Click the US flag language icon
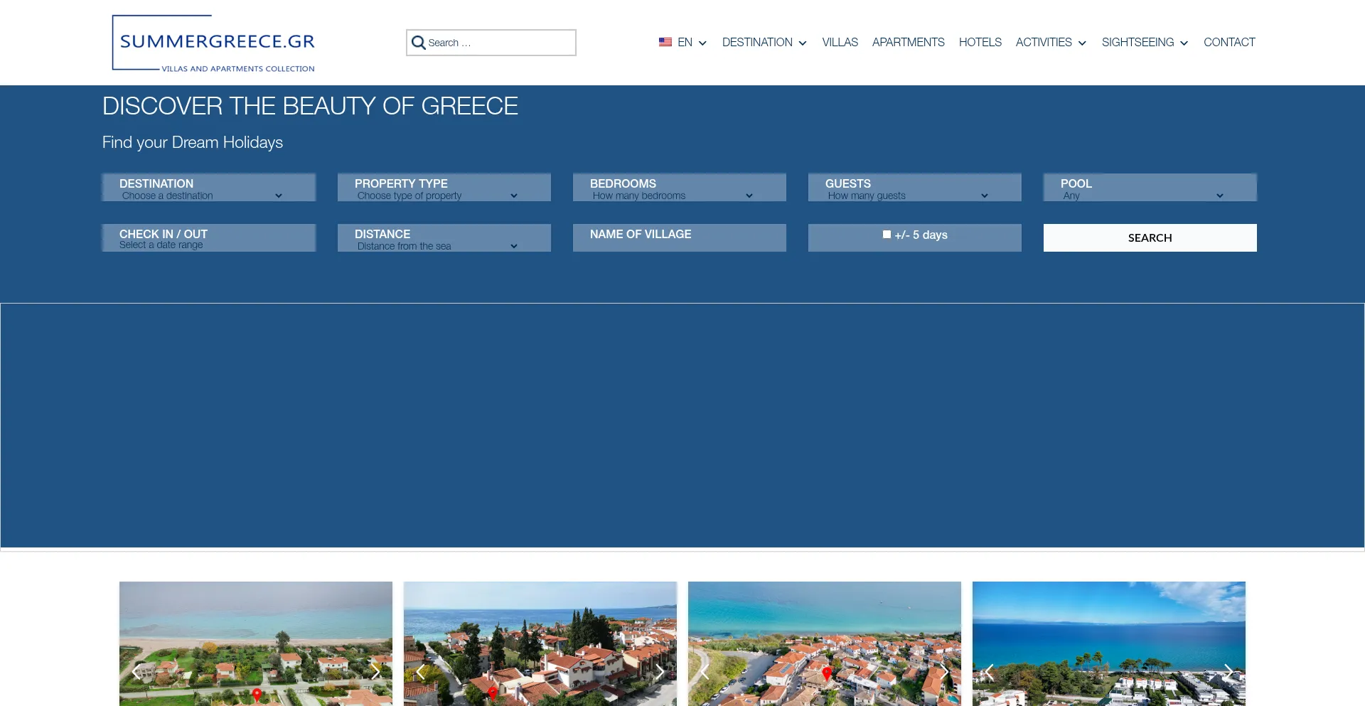1365x706 pixels. (x=665, y=43)
